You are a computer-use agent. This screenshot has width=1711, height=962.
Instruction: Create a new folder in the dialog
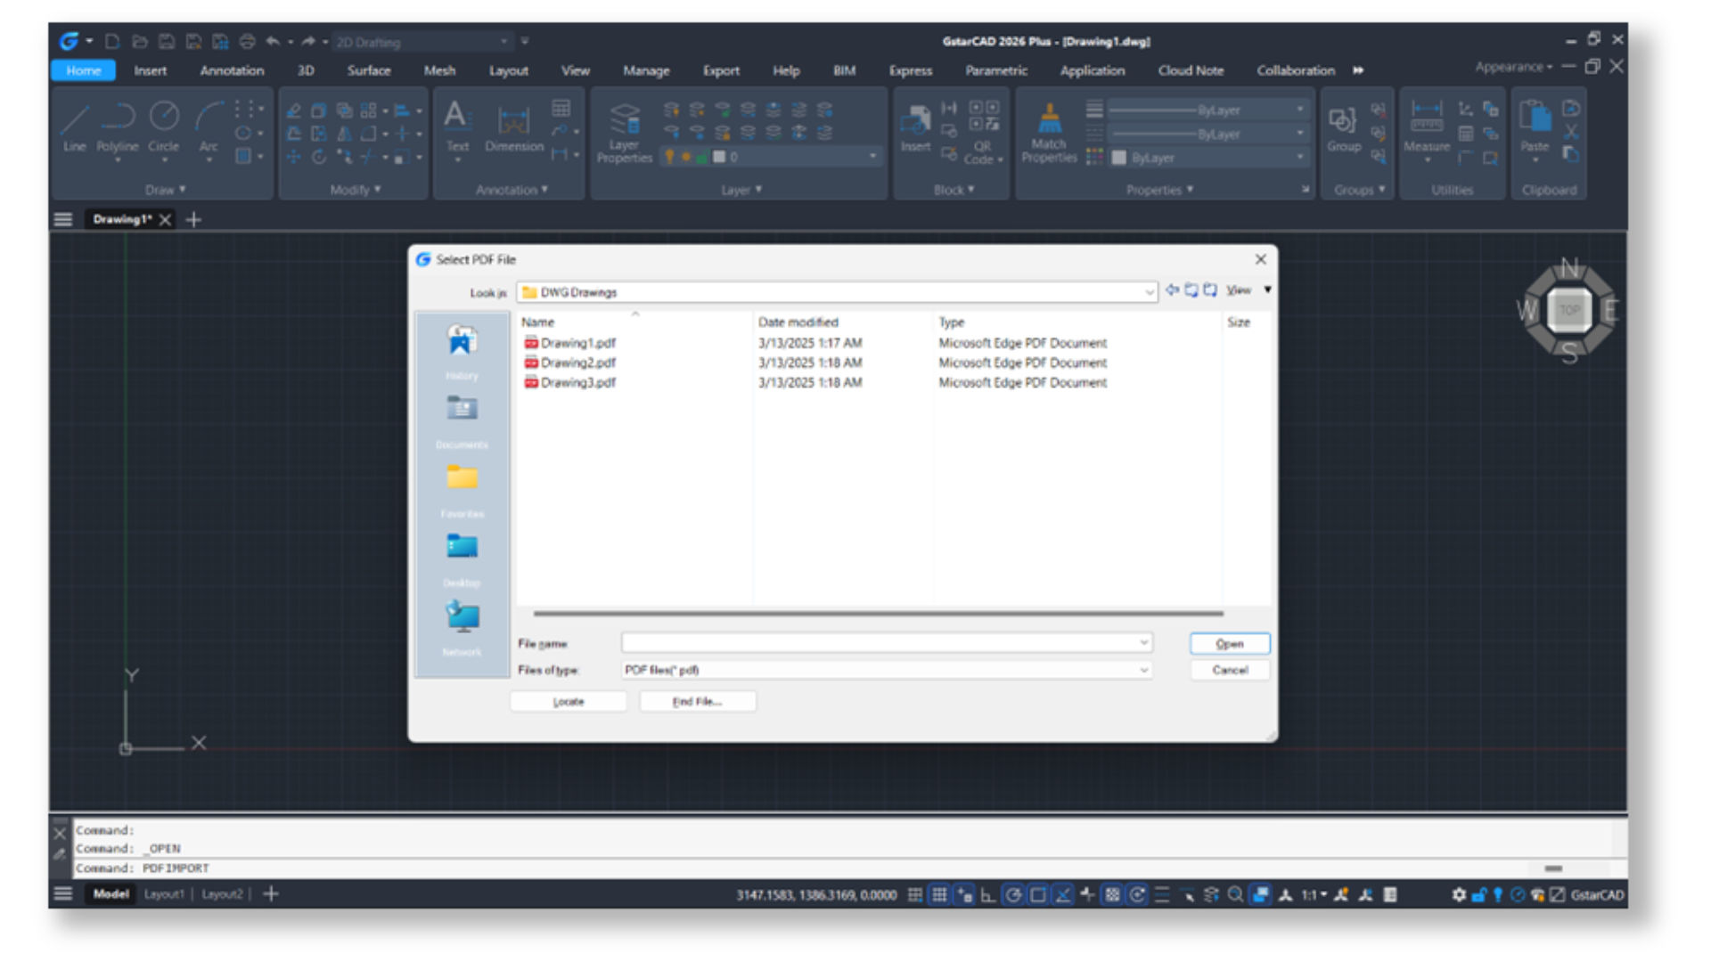pyautogui.click(x=1210, y=289)
